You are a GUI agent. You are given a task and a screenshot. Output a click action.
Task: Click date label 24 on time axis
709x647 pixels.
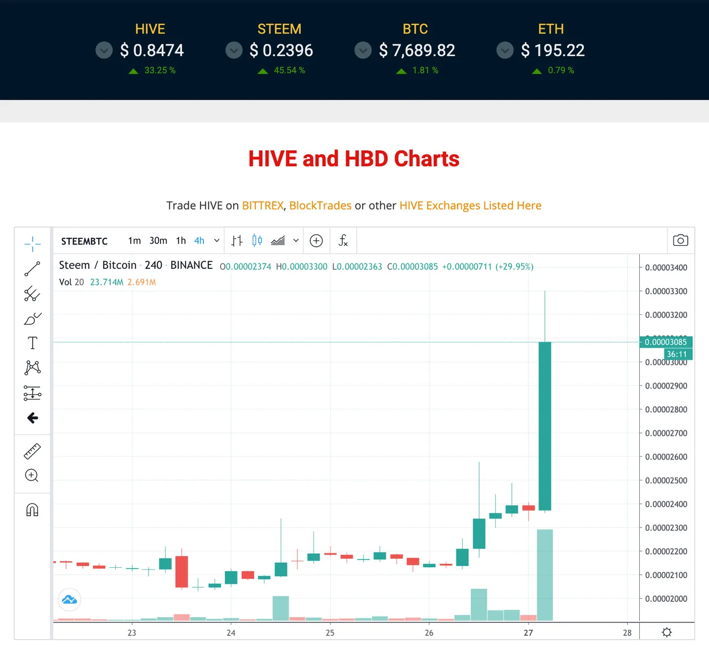click(231, 633)
